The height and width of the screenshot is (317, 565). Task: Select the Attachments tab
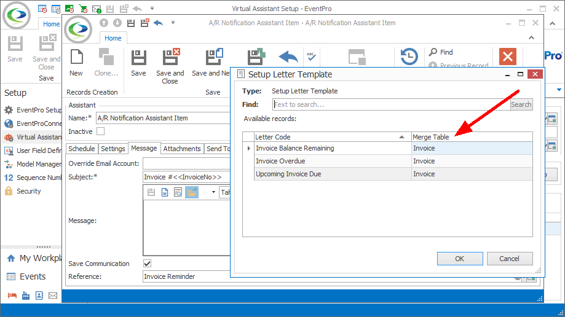click(182, 149)
